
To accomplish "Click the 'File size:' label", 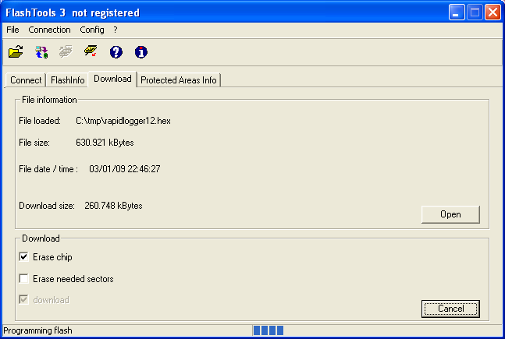I will [34, 143].
